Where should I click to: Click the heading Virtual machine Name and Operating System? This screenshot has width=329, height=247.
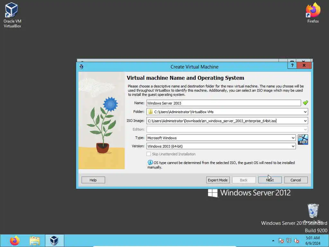click(x=185, y=78)
